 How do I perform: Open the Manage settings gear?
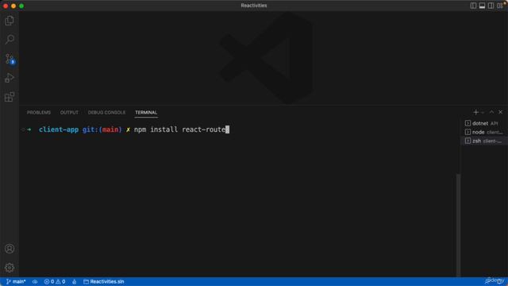(10, 268)
